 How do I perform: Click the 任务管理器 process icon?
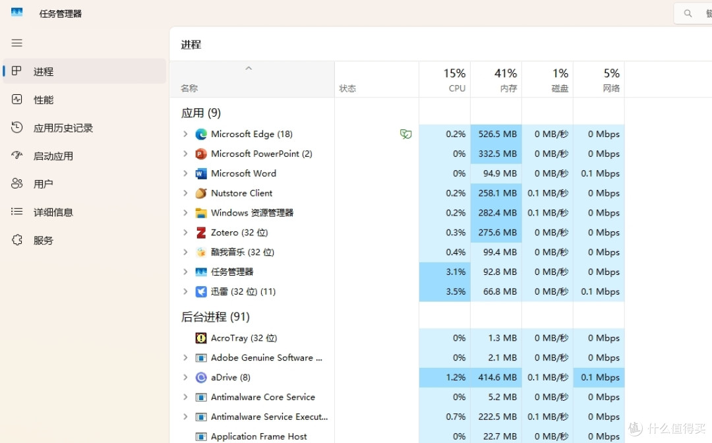(x=200, y=272)
